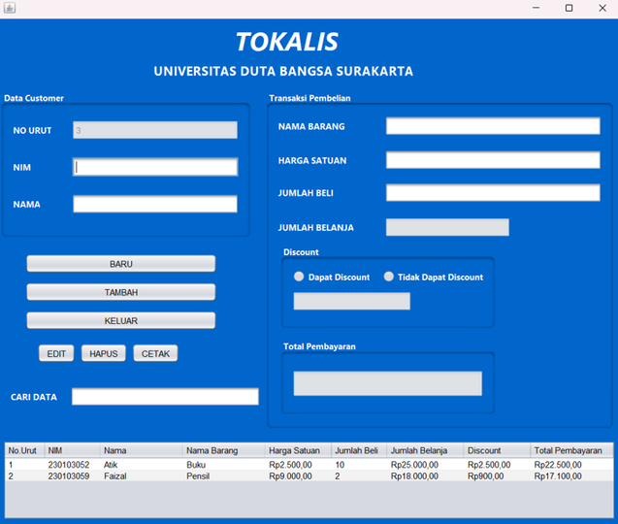618x524 pixels.
Task: Click the BARU button
Action: pos(121,264)
